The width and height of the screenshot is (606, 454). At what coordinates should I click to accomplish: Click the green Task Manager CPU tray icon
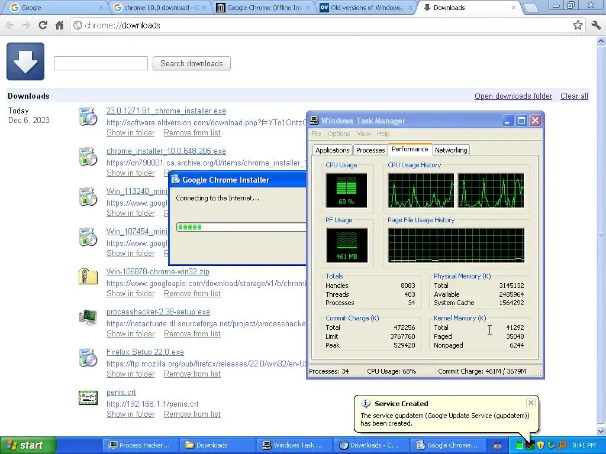(520, 445)
